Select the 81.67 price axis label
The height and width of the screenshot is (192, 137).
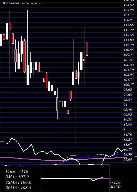coord(128,145)
